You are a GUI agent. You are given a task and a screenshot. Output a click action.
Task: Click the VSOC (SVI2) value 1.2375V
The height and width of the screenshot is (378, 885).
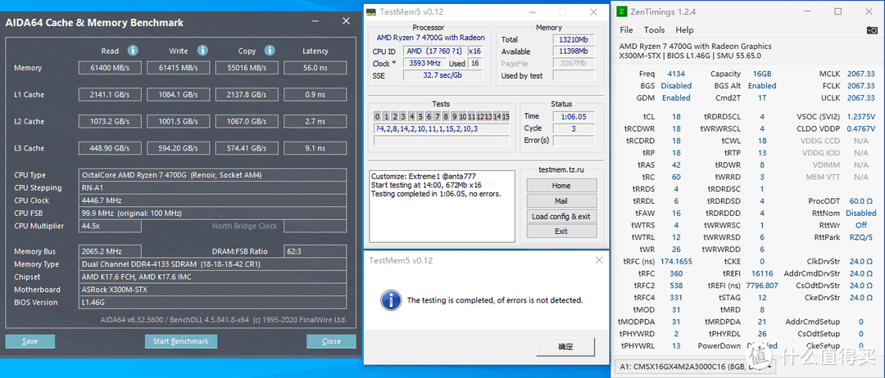coord(860,117)
